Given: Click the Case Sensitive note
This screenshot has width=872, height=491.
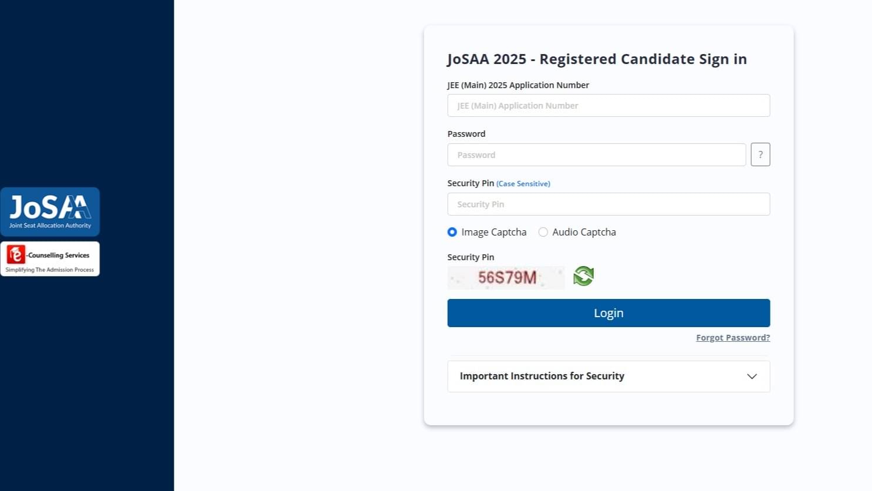Looking at the screenshot, I should click(x=523, y=183).
